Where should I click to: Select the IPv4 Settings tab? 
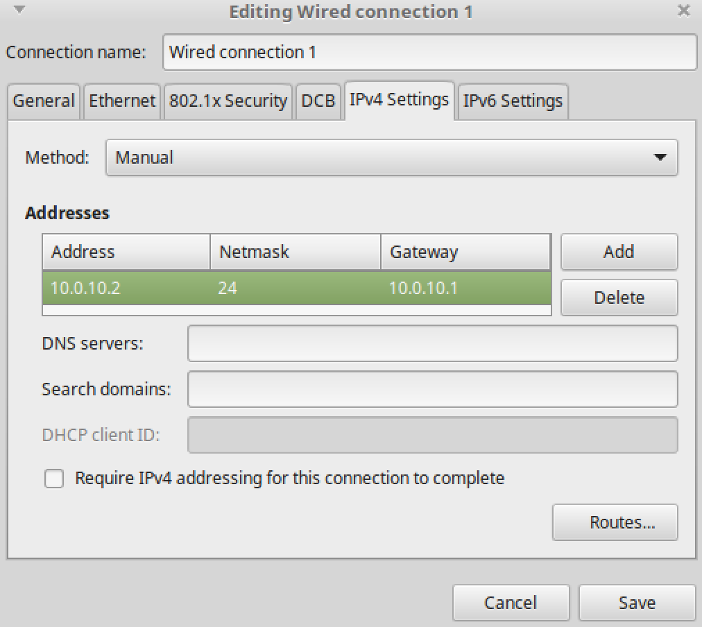[x=399, y=100]
